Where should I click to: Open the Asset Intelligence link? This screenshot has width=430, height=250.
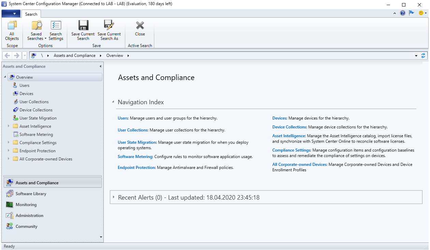[289, 136]
